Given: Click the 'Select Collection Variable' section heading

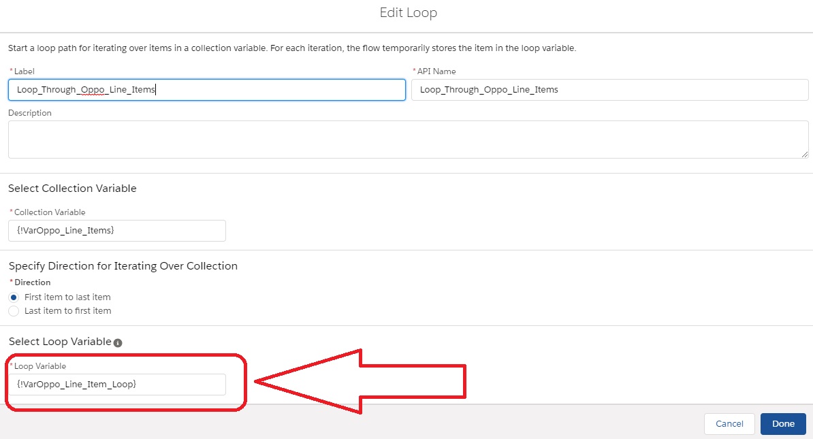Looking at the screenshot, I should [x=72, y=189].
